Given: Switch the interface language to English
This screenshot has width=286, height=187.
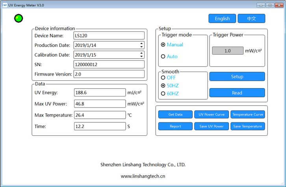Looking at the screenshot, I should [x=222, y=19].
